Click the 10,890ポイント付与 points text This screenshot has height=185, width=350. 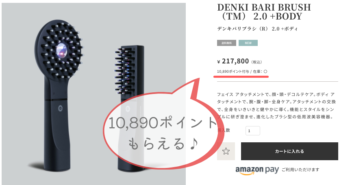click(233, 72)
